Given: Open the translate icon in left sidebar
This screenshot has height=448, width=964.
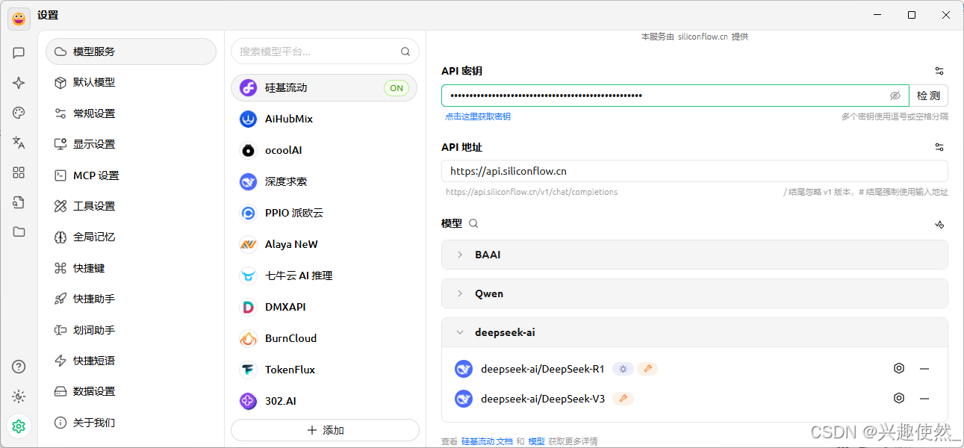Looking at the screenshot, I should pos(19,143).
